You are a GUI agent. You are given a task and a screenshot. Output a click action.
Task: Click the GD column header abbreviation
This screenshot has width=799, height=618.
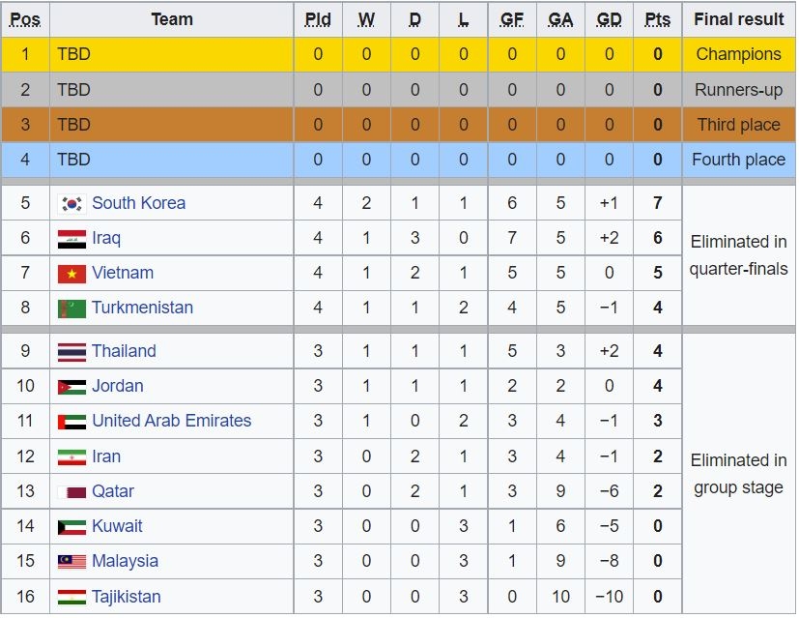pyautogui.click(x=609, y=19)
